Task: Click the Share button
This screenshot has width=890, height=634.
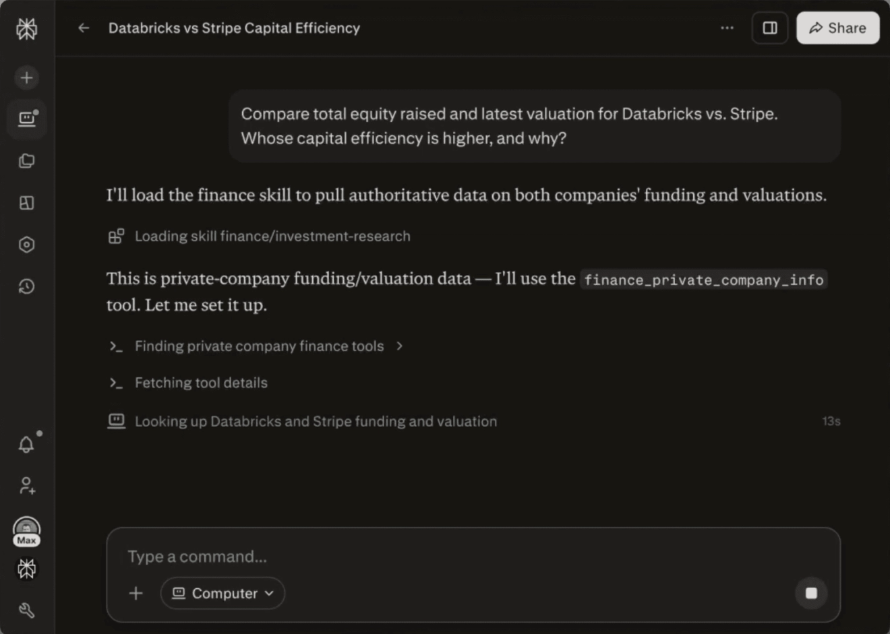Action: [x=837, y=28]
